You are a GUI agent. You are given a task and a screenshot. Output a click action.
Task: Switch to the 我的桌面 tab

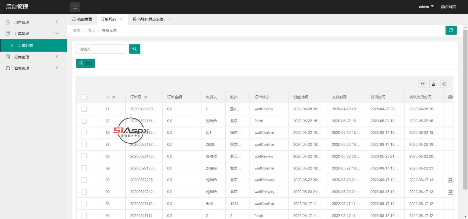click(x=82, y=19)
